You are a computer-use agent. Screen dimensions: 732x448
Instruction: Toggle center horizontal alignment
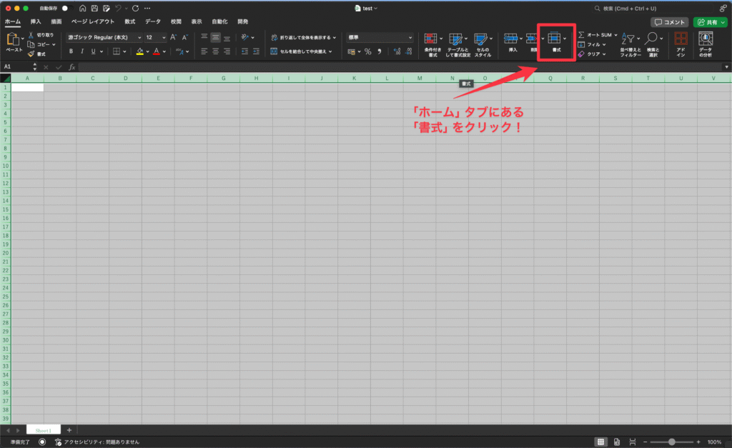215,51
